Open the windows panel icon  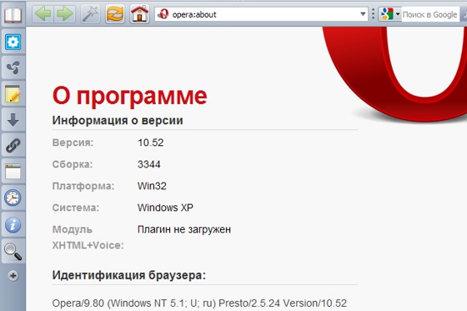(13, 172)
